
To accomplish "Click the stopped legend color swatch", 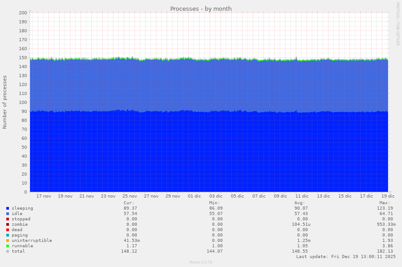I will (8, 219).
